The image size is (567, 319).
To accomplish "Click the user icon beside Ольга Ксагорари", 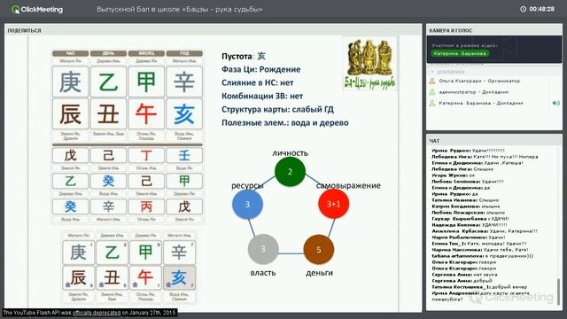I will pos(432,81).
